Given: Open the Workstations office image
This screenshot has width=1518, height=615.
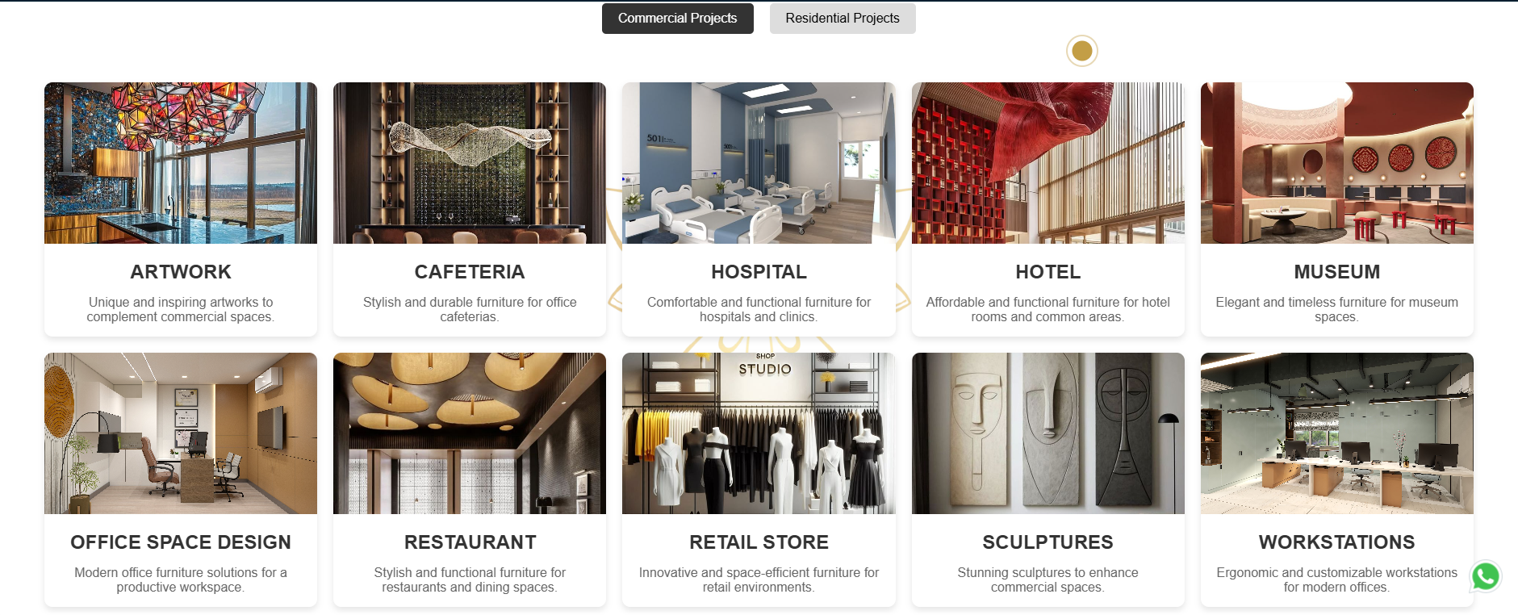Looking at the screenshot, I should point(1336,433).
